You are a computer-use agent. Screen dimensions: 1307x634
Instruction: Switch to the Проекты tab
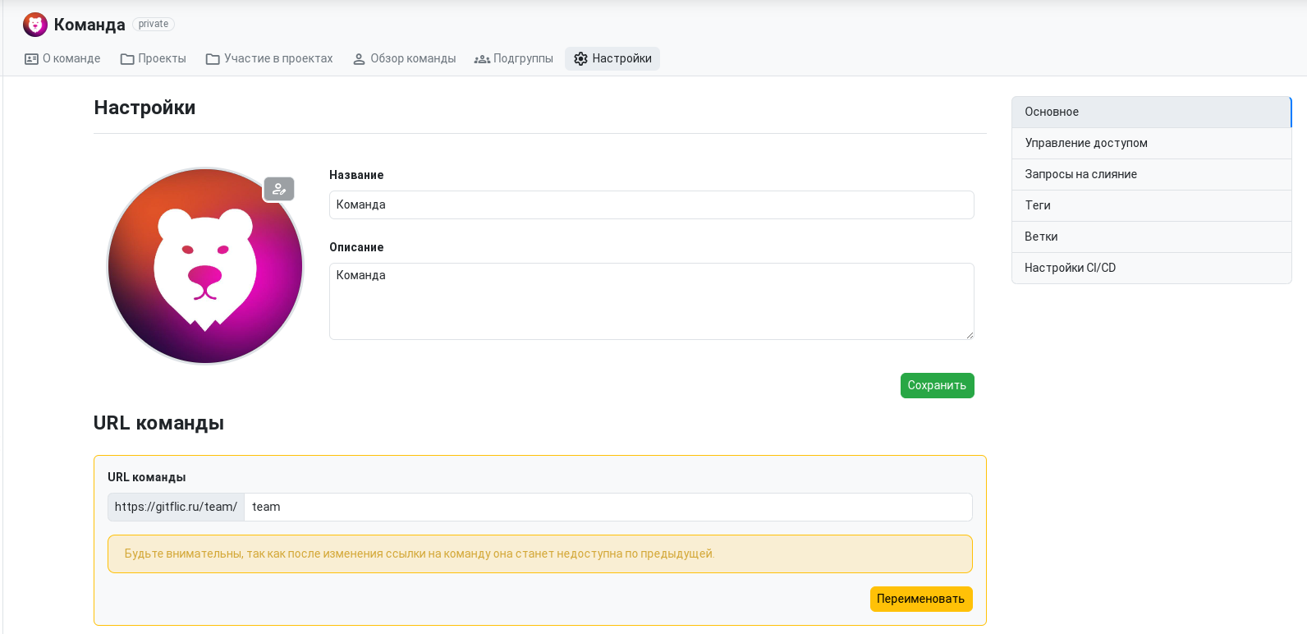[153, 59]
